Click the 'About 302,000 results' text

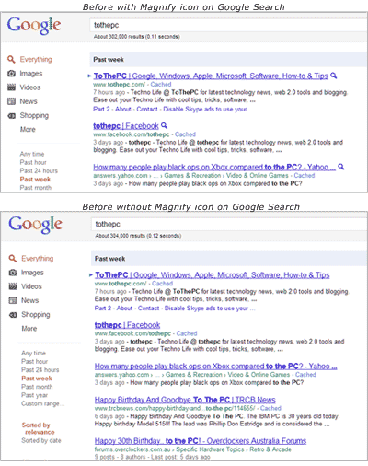(x=136, y=37)
